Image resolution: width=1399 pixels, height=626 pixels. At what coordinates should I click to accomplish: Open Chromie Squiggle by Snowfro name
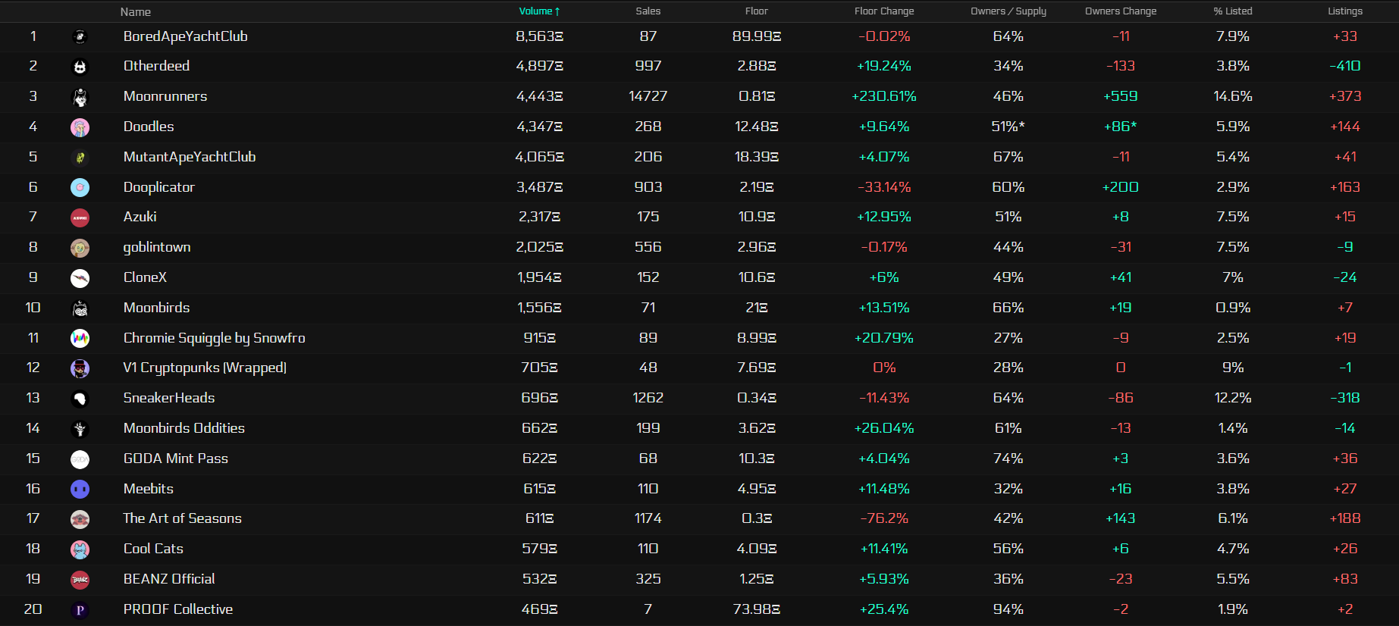pyautogui.click(x=215, y=338)
